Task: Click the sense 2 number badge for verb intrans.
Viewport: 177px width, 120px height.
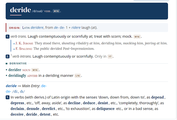Action: click(7, 56)
